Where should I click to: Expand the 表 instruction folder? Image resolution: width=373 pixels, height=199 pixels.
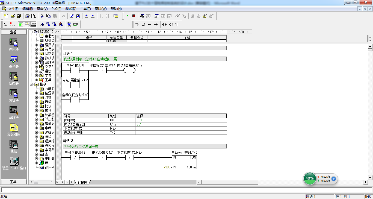point(37,154)
